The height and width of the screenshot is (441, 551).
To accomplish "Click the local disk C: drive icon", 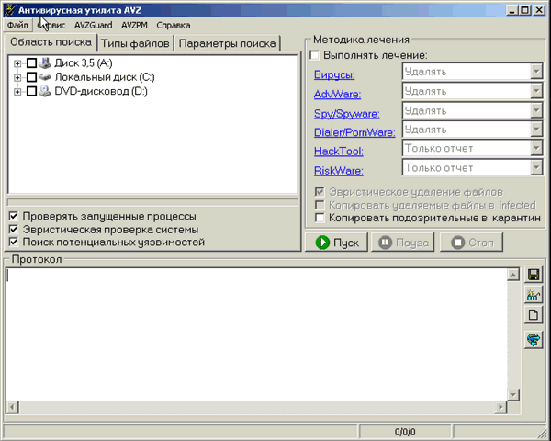I will click(x=45, y=76).
